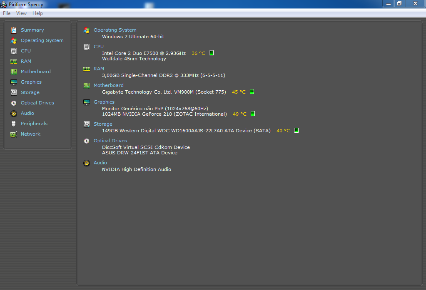Click Motherboard icon beside main panel heading
This screenshot has height=290, width=426.
[87, 86]
